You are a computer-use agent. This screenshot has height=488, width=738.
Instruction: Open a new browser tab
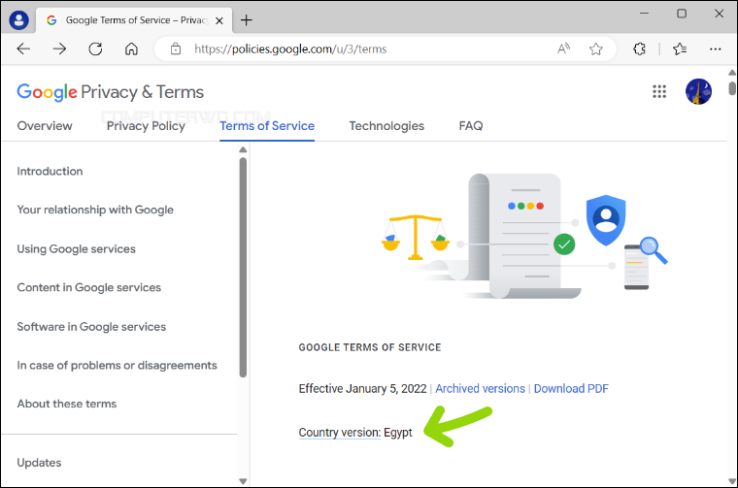246,20
